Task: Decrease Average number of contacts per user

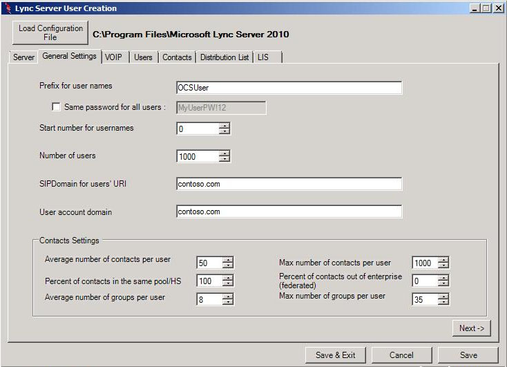Action: 228,265
